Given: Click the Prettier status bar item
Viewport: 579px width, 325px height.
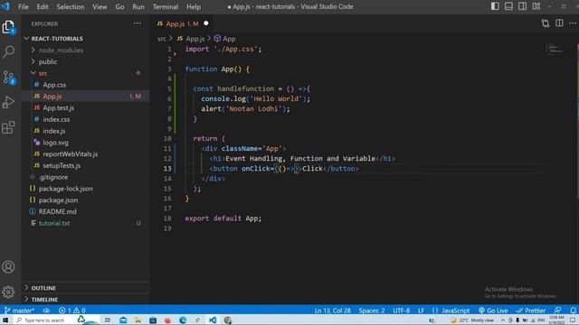Looking at the screenshot, I should pos(531,311).
